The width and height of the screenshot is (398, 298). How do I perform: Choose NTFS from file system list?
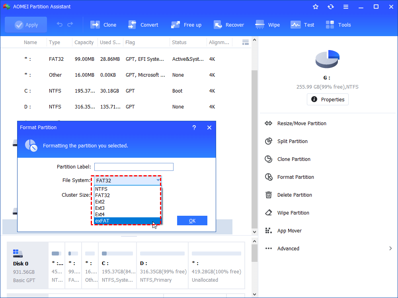[128, 189]
